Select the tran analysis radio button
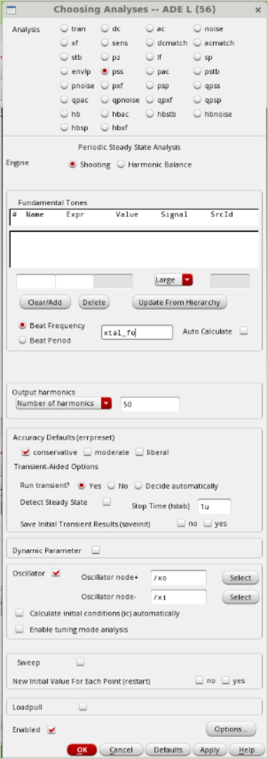Screen dimensions: 268x759 click(64, 29)
